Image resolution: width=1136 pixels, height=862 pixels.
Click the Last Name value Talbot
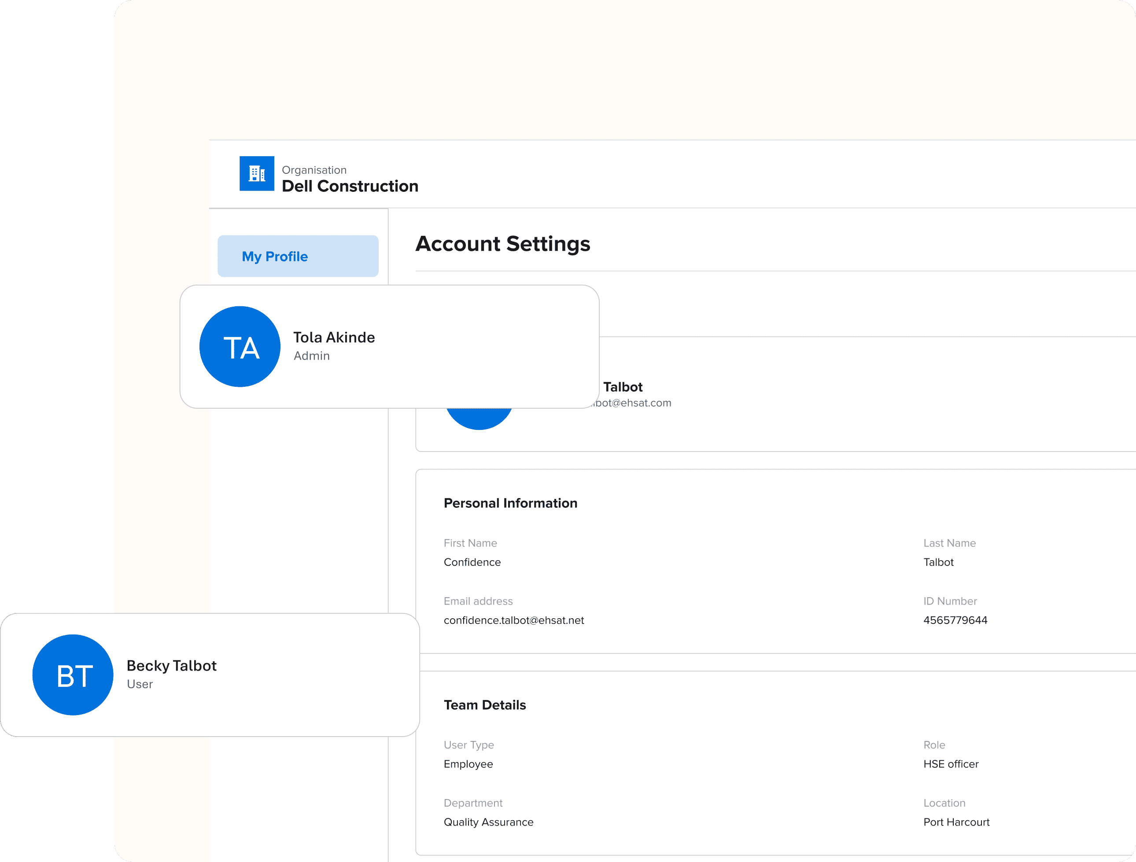coord(938,562)
